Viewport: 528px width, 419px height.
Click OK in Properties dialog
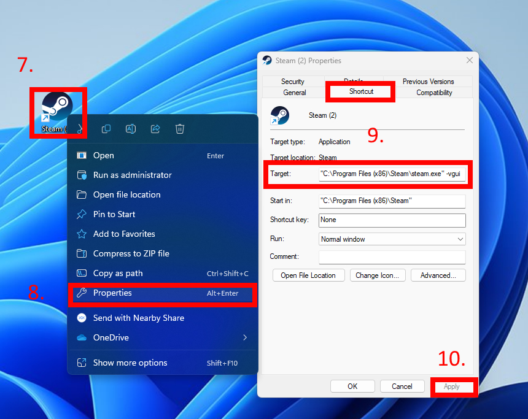tap(352, 386)
